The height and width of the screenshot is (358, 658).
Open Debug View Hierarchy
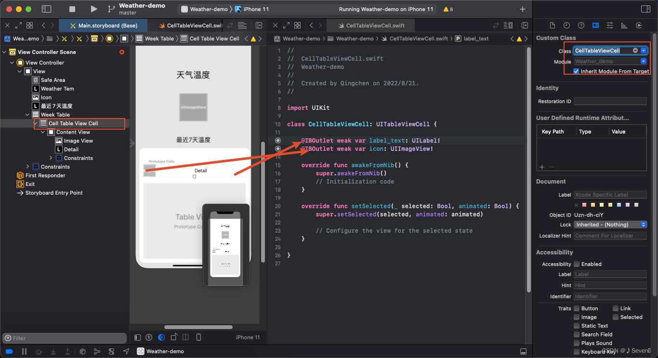pos(82,351)
